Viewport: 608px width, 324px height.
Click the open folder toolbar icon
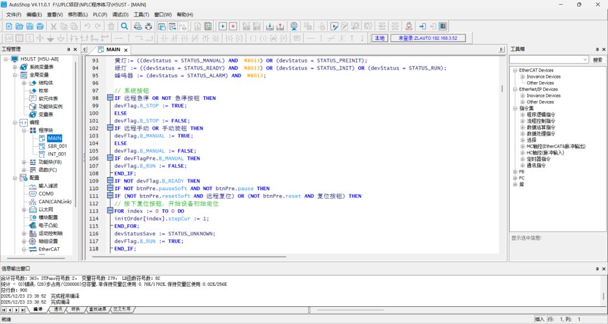[20, 26]
